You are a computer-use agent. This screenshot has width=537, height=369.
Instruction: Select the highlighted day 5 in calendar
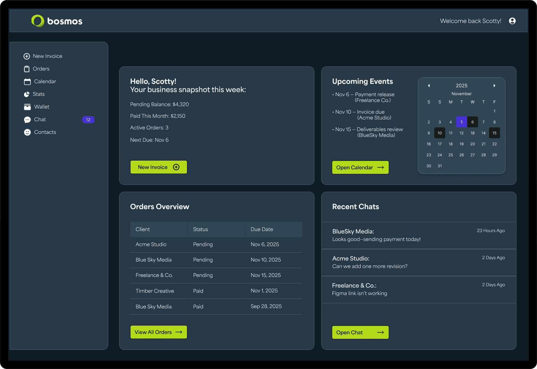click(x=461, y=122)
